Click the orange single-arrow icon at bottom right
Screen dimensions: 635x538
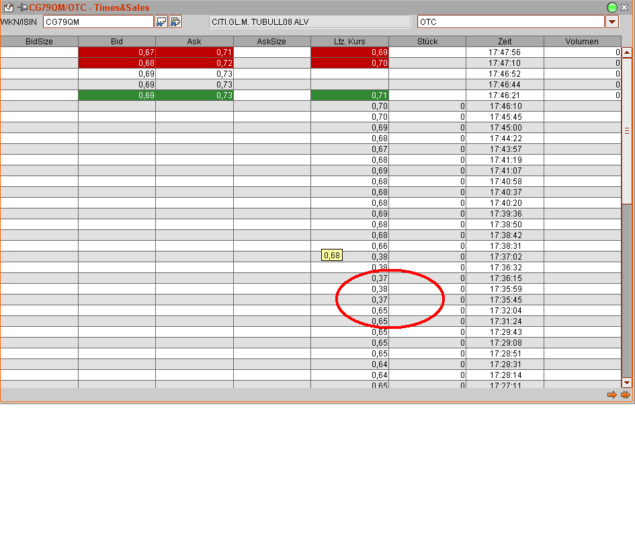click(x=612, y=395)
